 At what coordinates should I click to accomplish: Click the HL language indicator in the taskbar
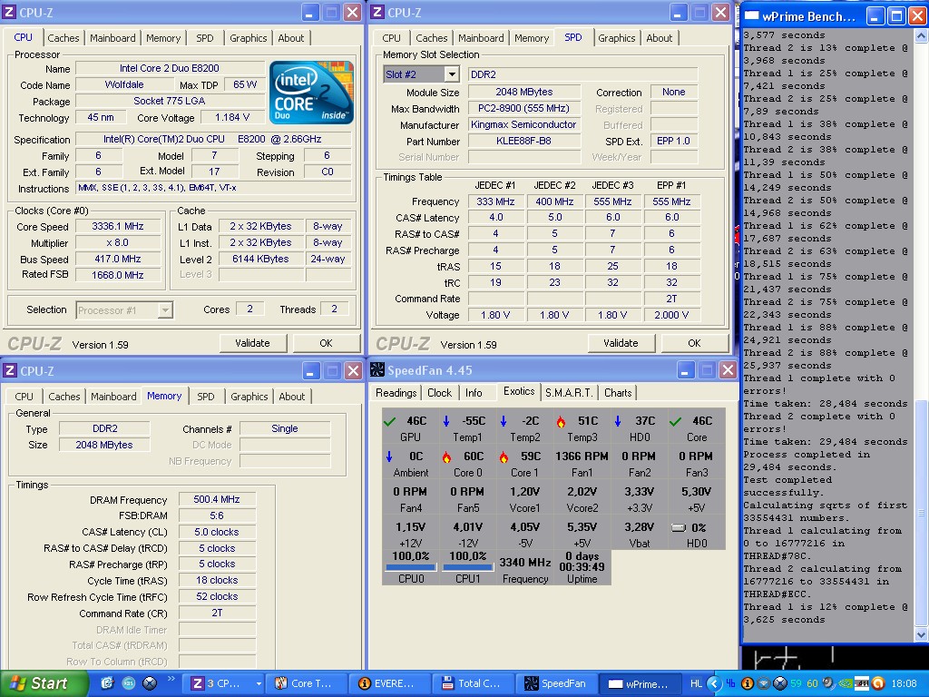696,683
